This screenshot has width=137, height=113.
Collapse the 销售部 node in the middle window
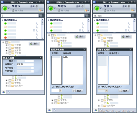52,41
